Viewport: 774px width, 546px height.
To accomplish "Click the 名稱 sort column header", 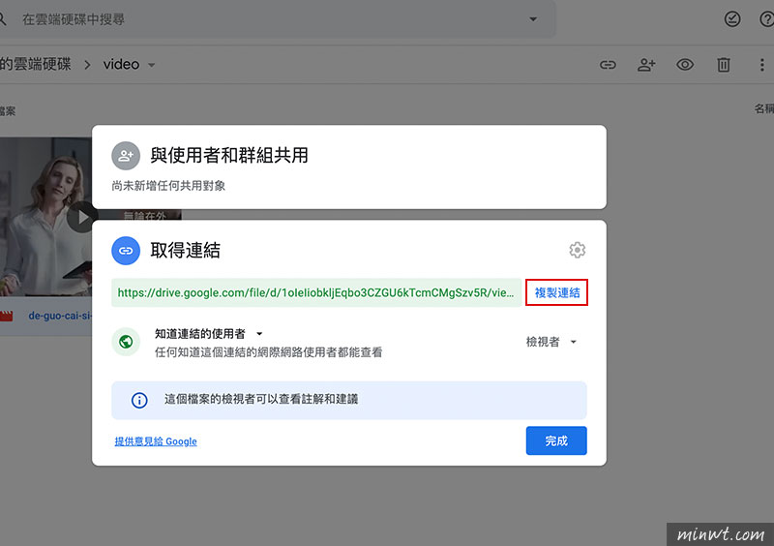I will (763, 108).
